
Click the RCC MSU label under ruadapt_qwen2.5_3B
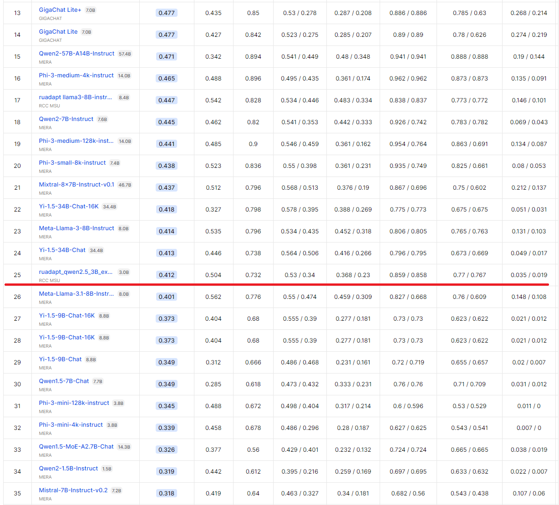(49, 281)
